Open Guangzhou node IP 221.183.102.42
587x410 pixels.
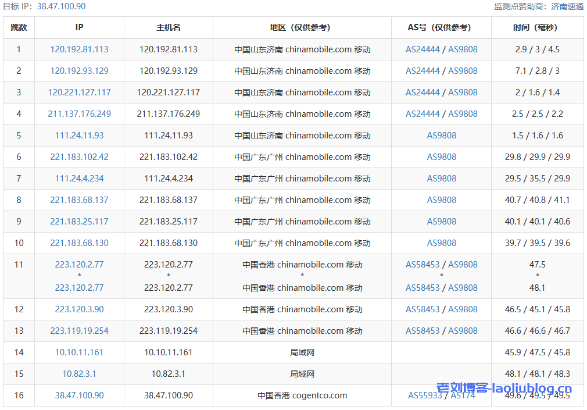coord(79,156)
